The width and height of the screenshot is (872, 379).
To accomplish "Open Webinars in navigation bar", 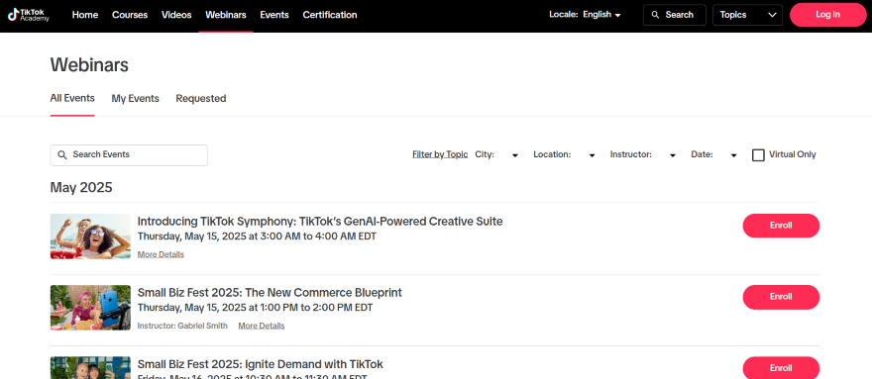I will [x=226, y=15].
